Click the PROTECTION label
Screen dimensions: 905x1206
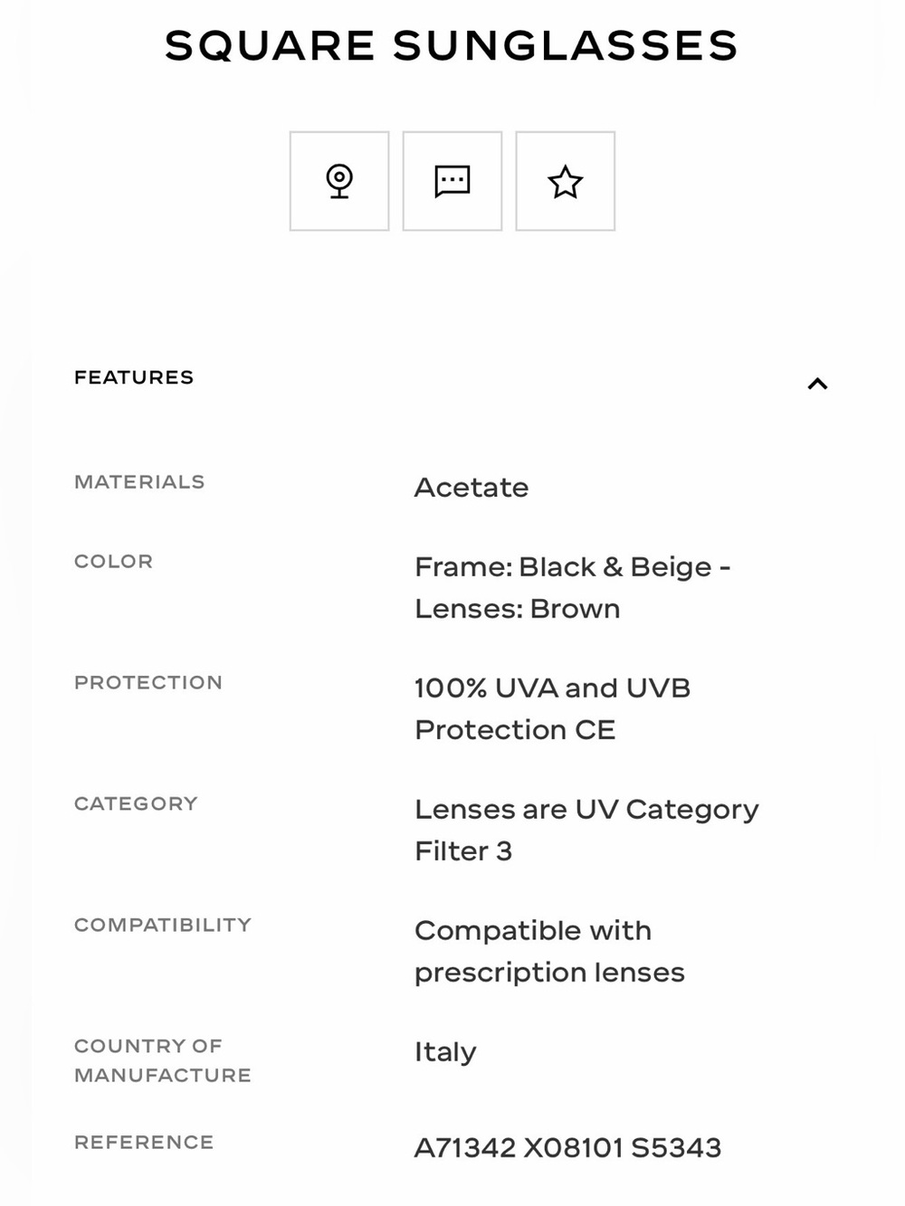tap(148, 682)
